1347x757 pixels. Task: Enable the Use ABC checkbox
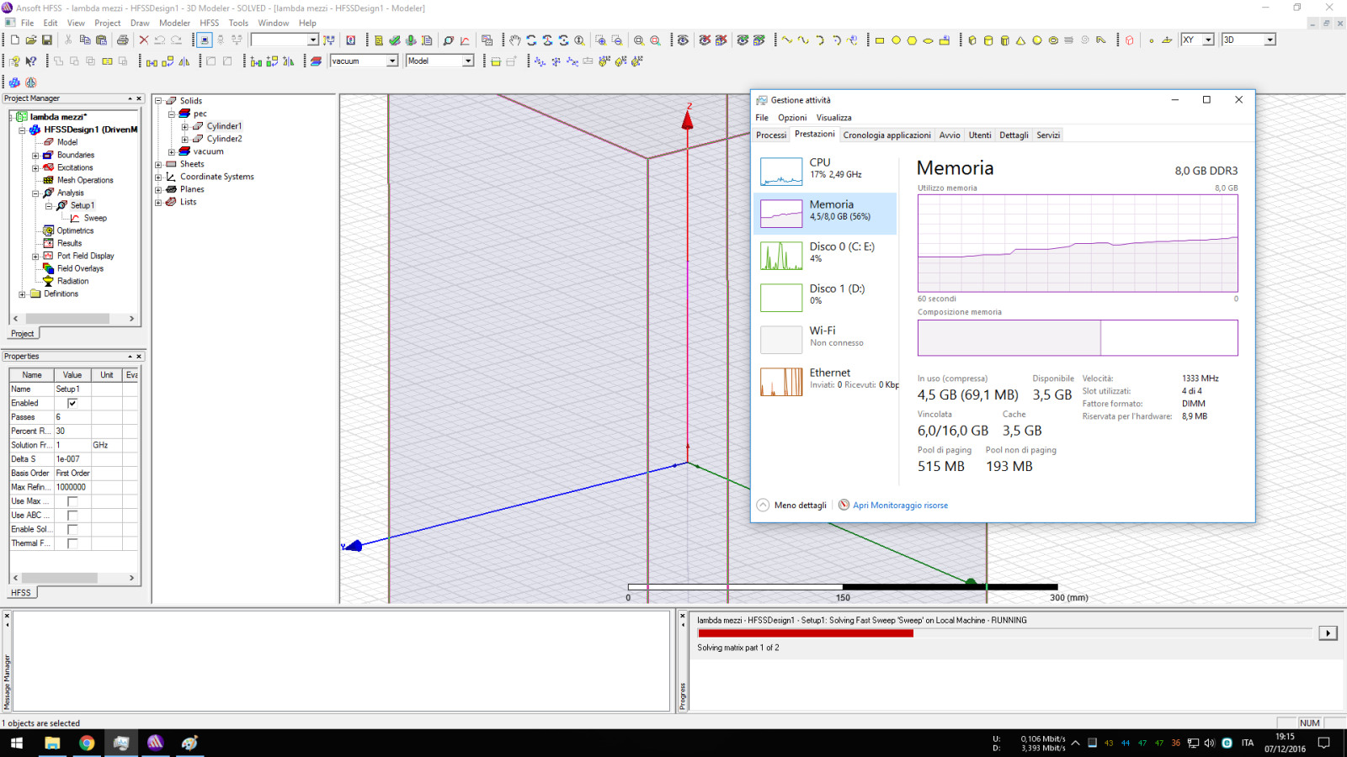(x=72, y=516)
